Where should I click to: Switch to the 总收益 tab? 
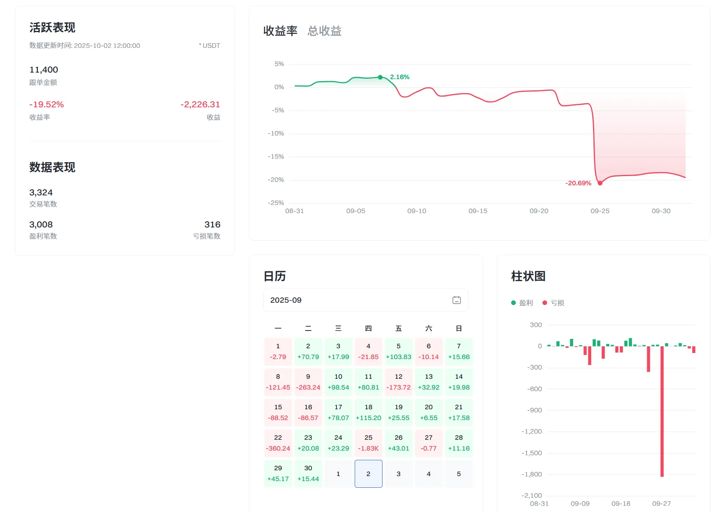click(325, 31)
